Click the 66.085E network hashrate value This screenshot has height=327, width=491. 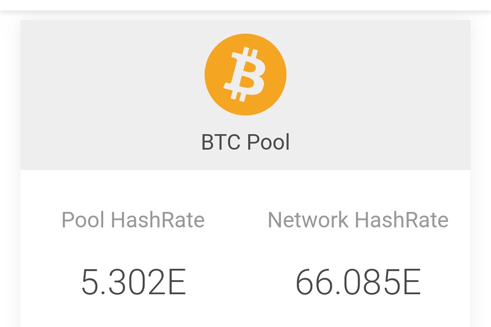[x=358, y=282]
